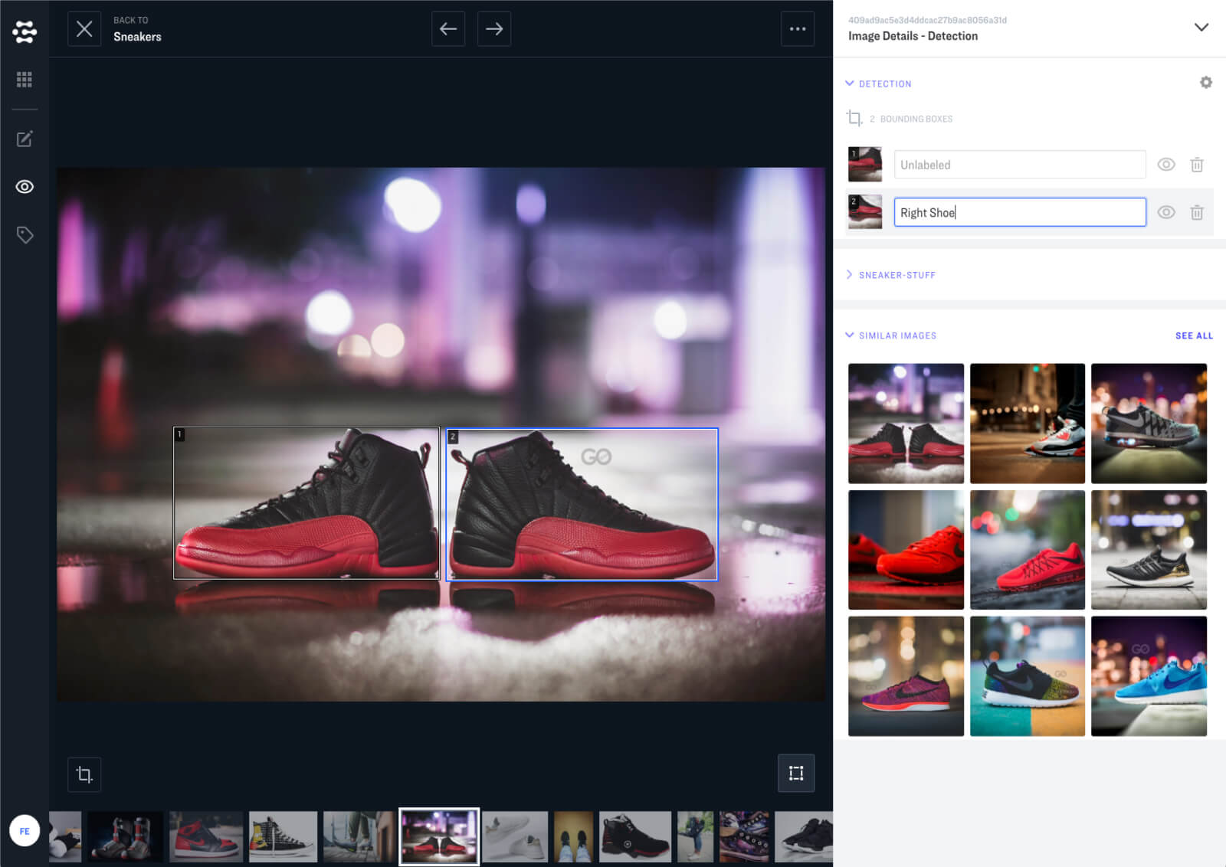Viewport: 1226px width, 867px height.
Task: Open the grid view in sidebar
Action: tap(25, 80)
